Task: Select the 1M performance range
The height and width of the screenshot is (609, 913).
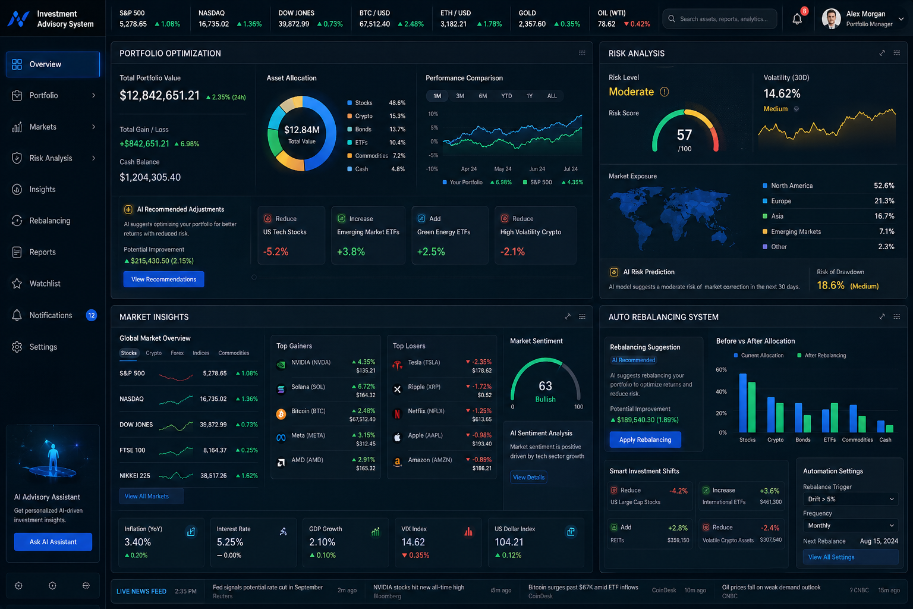Action: pos(437,96)
